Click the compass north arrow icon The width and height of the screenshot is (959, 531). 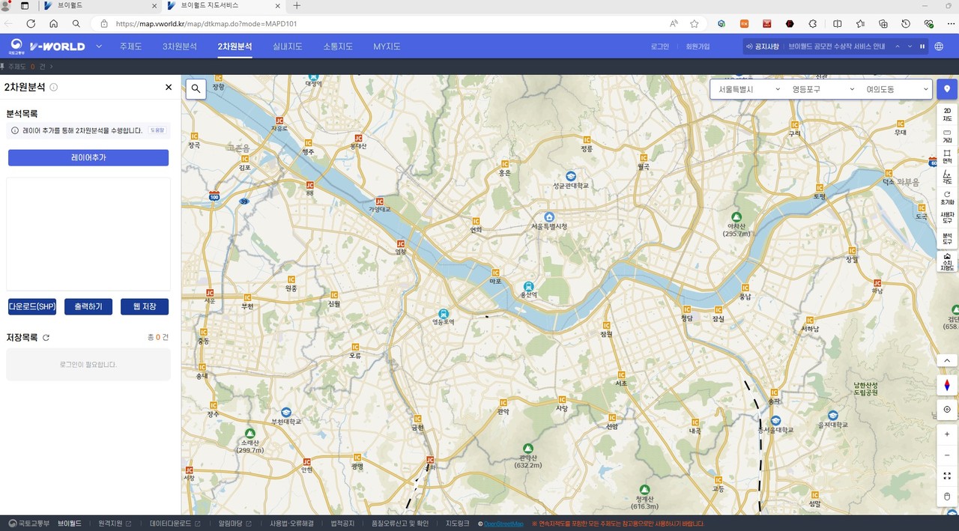947,385
